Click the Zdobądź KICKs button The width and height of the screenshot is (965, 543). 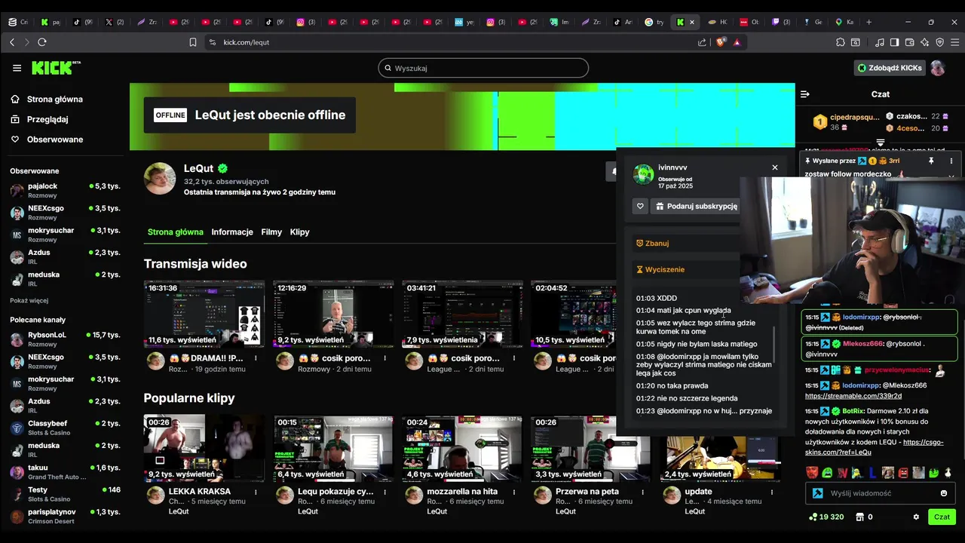click(x=890, y=68)
